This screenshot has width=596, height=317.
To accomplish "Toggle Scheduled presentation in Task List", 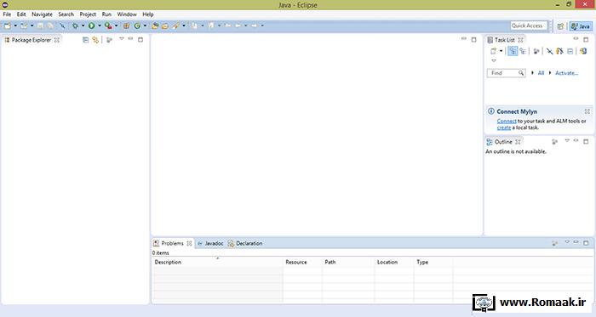I will (x=523, y=51).
